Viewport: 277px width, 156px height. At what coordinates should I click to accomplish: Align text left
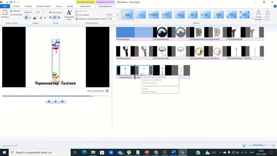(x=50, y=17)
